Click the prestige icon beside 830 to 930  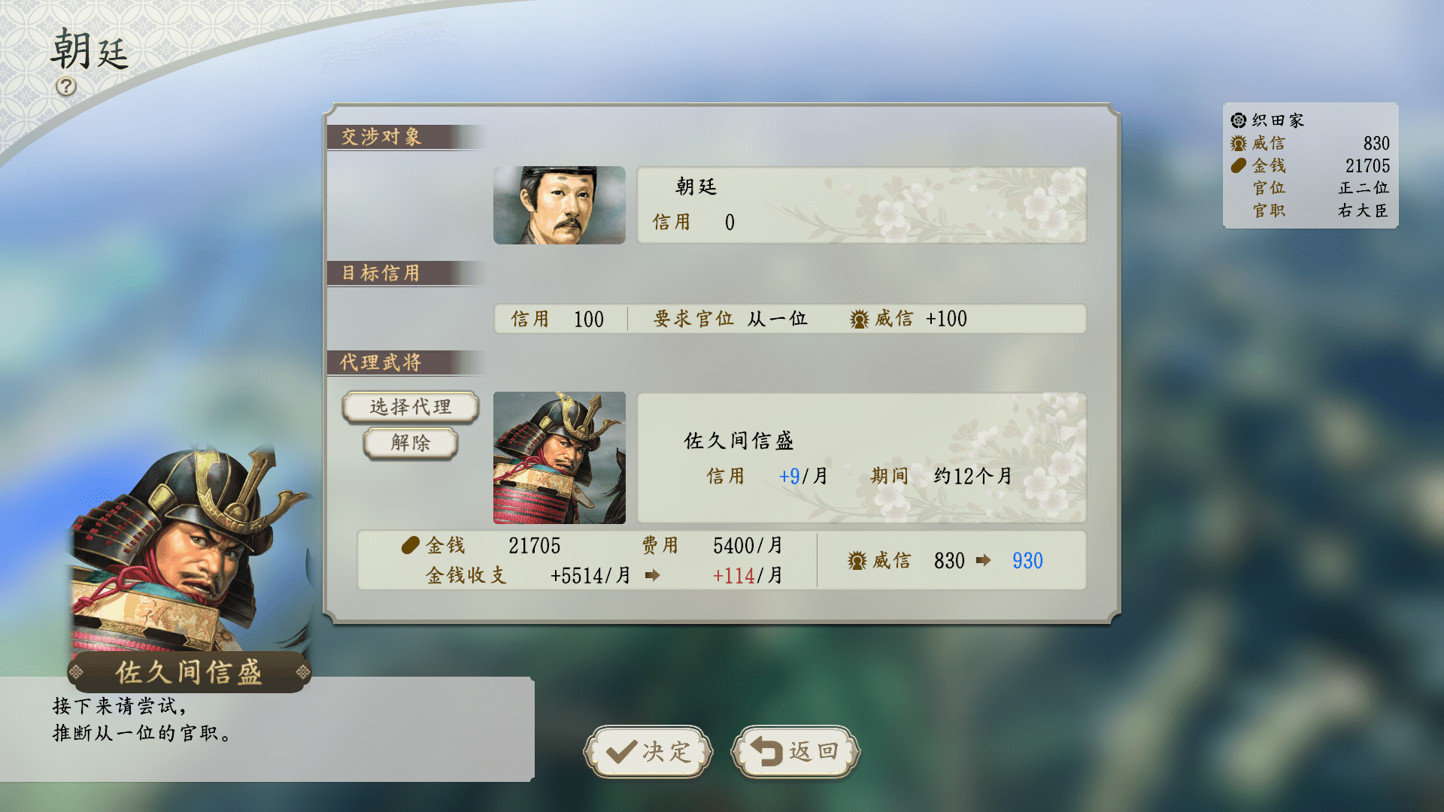857,560
